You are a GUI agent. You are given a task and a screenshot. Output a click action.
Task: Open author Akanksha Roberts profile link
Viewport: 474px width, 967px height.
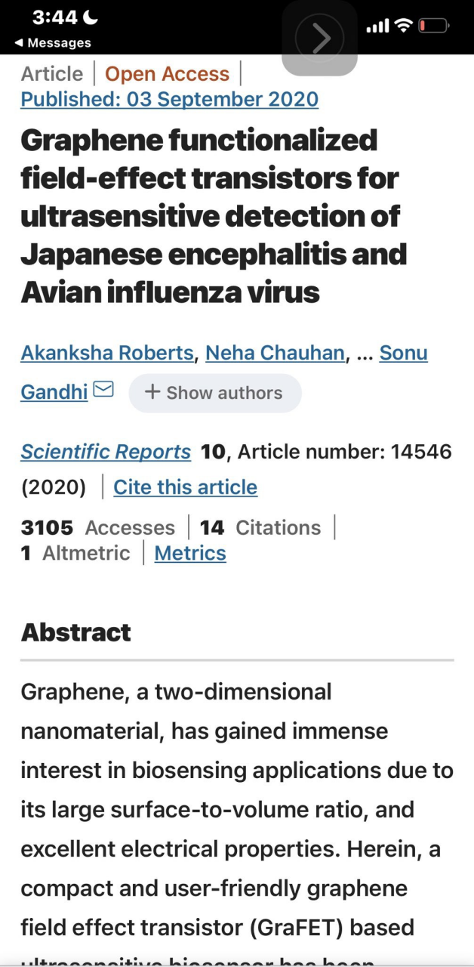[x=107, y=353]
